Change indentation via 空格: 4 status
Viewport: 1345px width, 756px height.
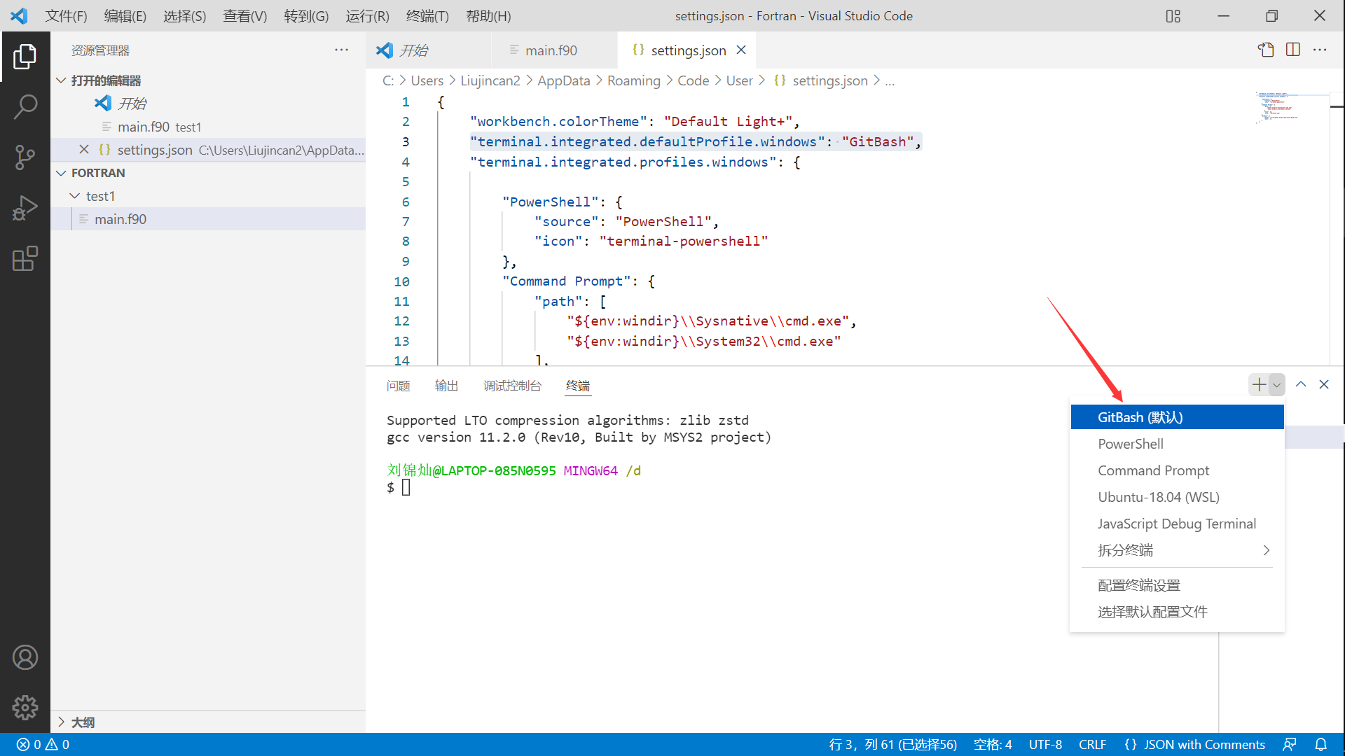[993, 744]
